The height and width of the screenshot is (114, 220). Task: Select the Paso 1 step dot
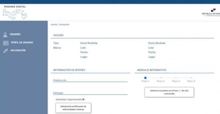point(145,78)
